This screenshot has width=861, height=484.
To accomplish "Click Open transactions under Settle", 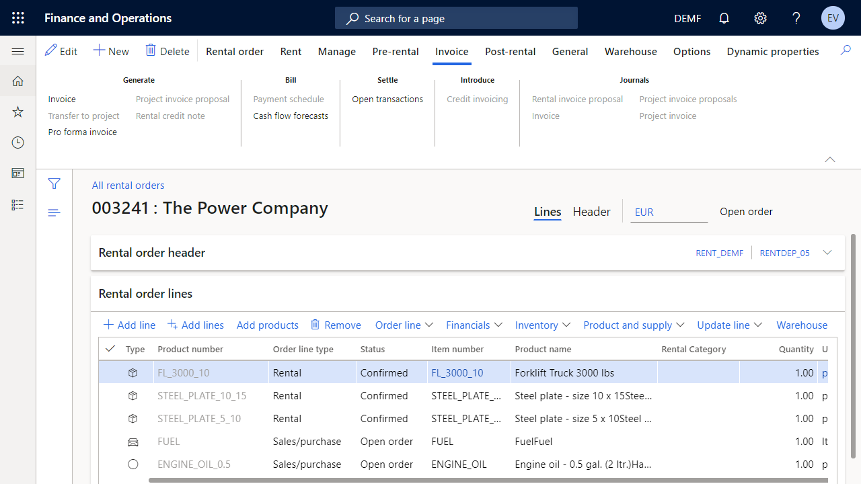I will pyautogui.click(x=387, y=99).
